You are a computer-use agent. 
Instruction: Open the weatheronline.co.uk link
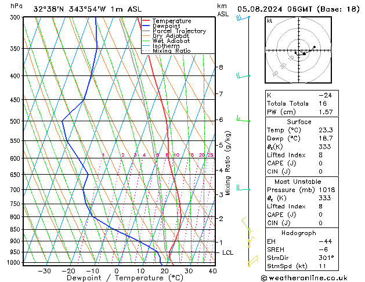pyautogui.click(x=315, y=277)
